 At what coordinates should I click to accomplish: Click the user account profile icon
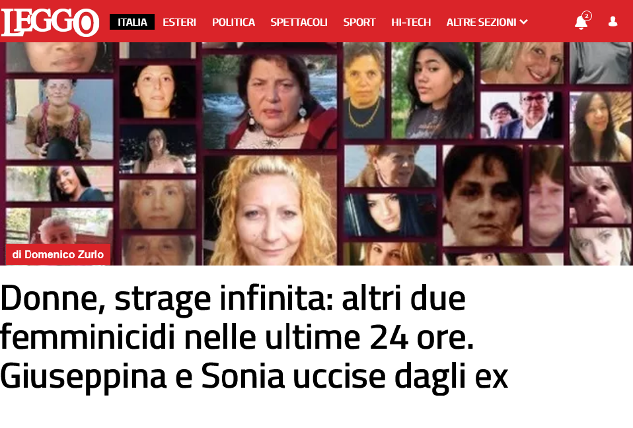613,21
